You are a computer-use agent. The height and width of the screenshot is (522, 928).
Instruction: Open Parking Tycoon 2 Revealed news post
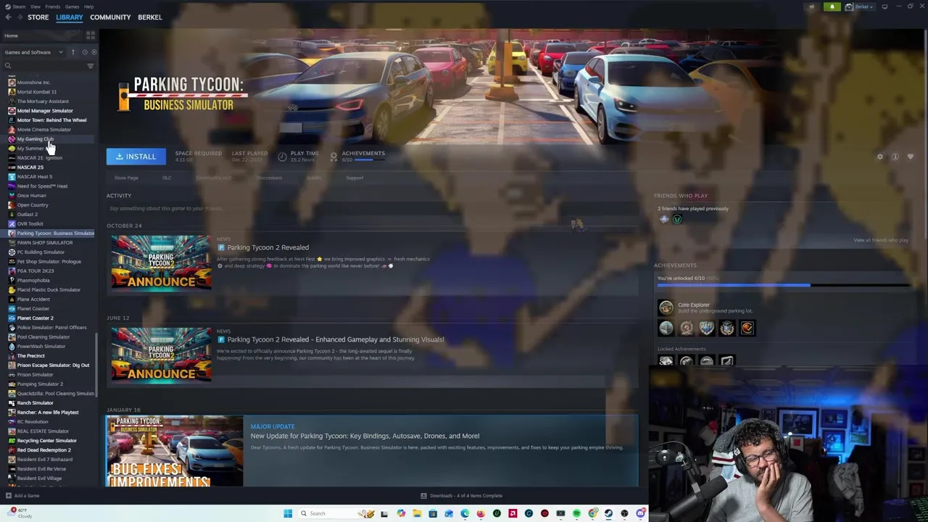click(268, 247)
